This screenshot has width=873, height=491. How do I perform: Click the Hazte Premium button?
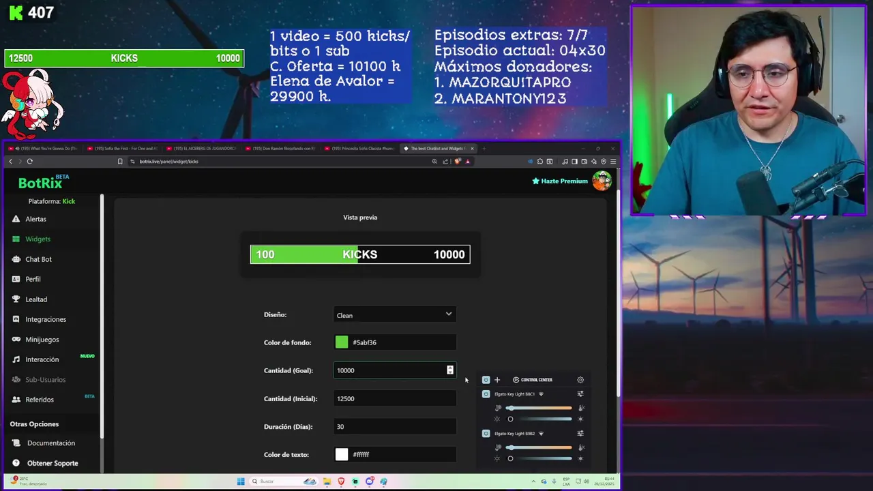[559, 181]
